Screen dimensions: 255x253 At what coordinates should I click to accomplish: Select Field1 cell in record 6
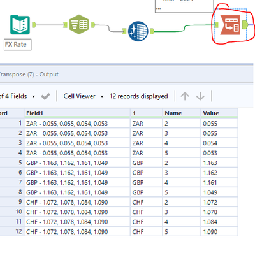pyautogui.click(x=77, y=173)
